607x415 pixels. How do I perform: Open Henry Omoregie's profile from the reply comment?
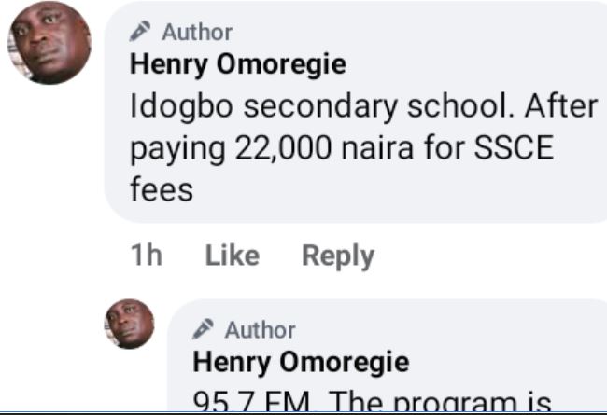(x=300, y=360)
